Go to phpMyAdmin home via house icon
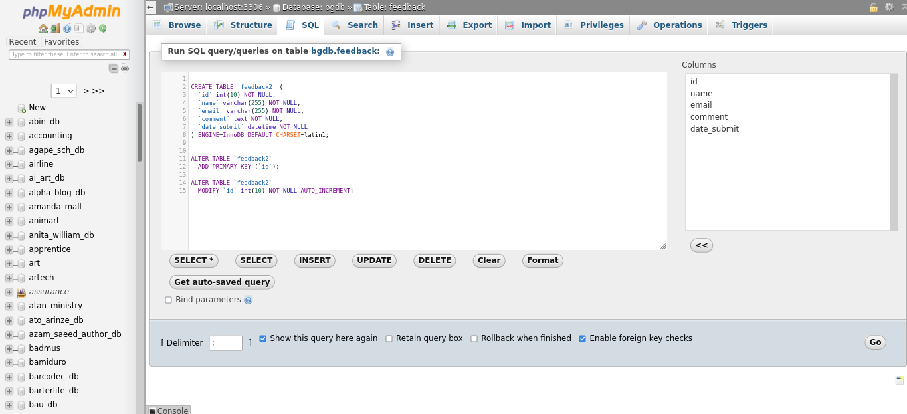 tap(43, 29)
